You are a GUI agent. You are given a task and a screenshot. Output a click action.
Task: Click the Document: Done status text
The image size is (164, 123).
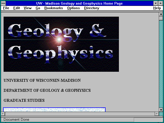coord(16,119)
